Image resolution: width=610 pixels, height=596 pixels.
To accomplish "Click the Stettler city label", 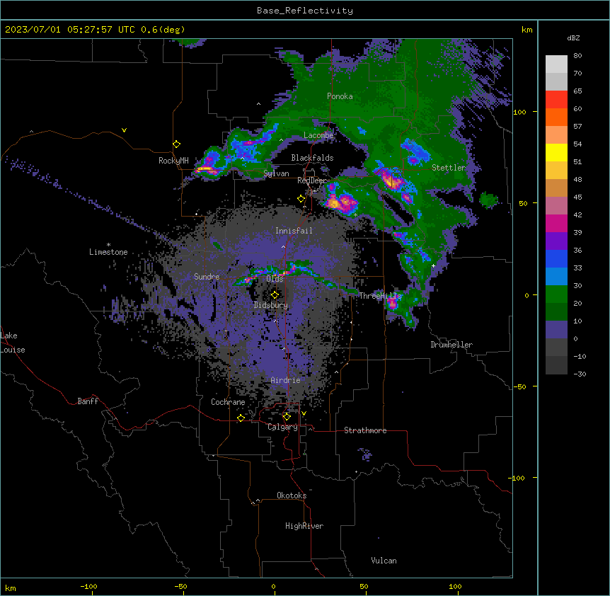I will (449, 168).
